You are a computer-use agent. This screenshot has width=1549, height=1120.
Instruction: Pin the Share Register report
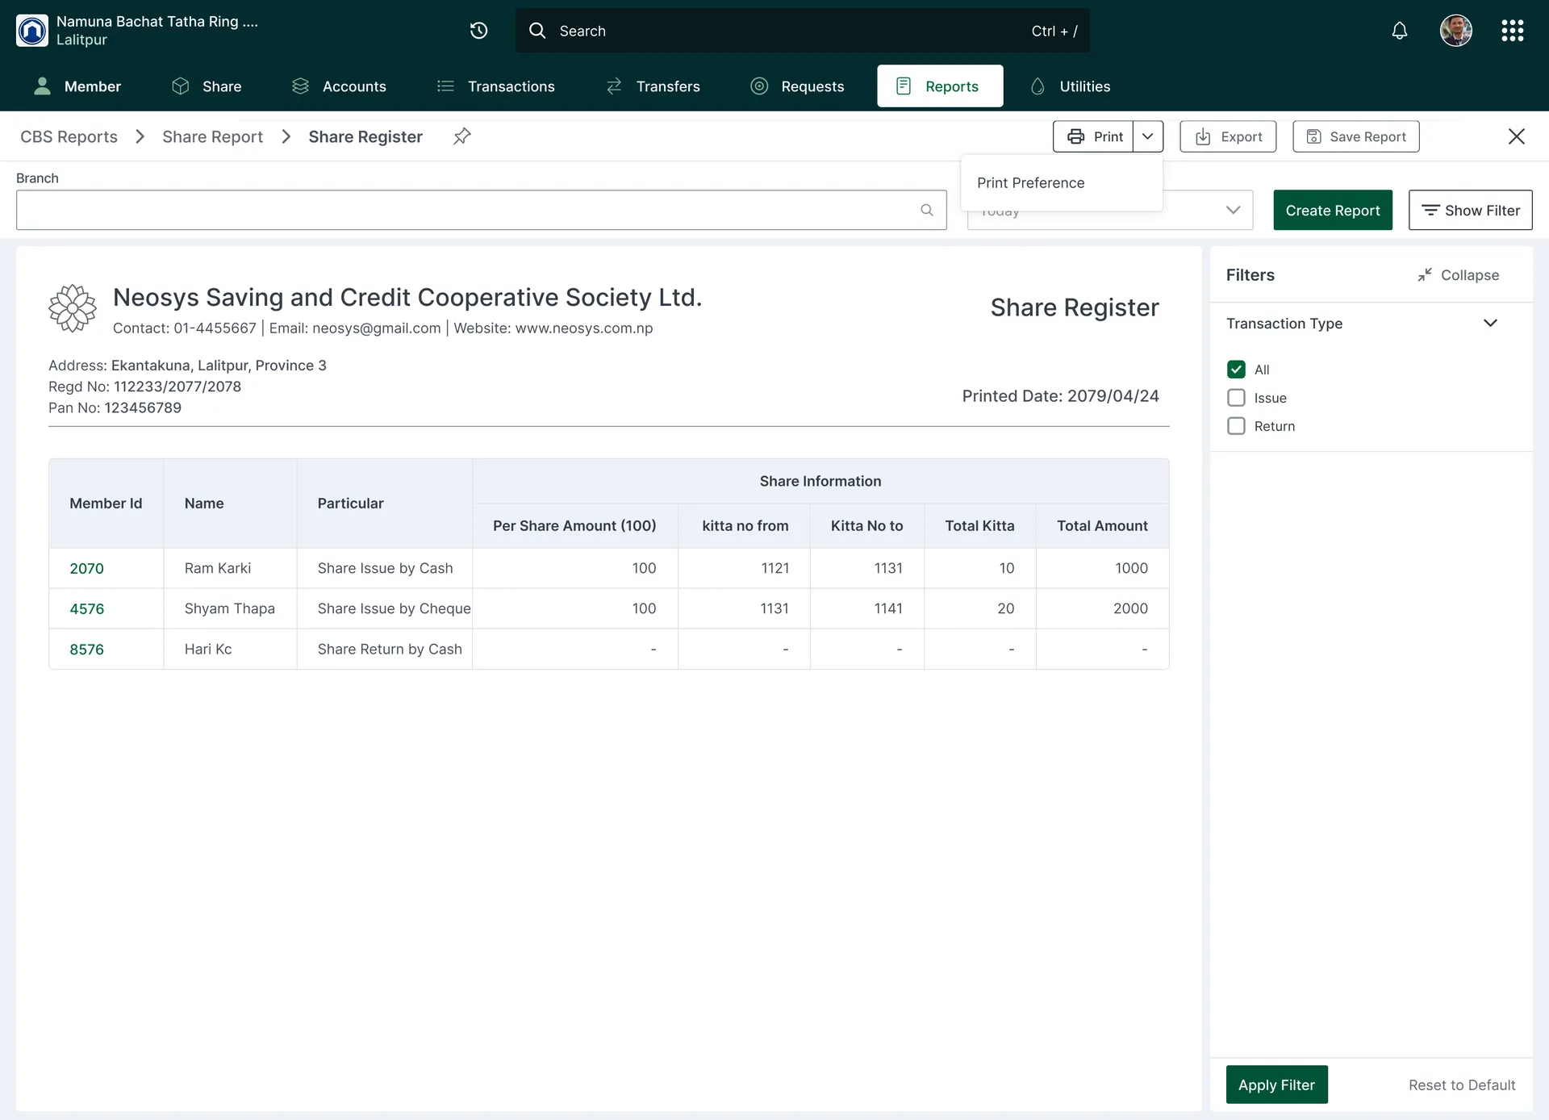(462, 136)
